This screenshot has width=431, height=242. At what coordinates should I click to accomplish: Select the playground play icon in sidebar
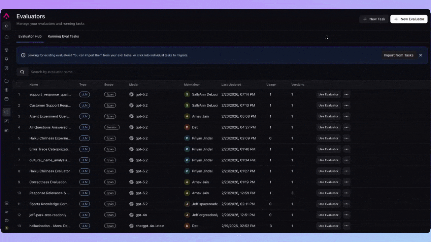6,90
